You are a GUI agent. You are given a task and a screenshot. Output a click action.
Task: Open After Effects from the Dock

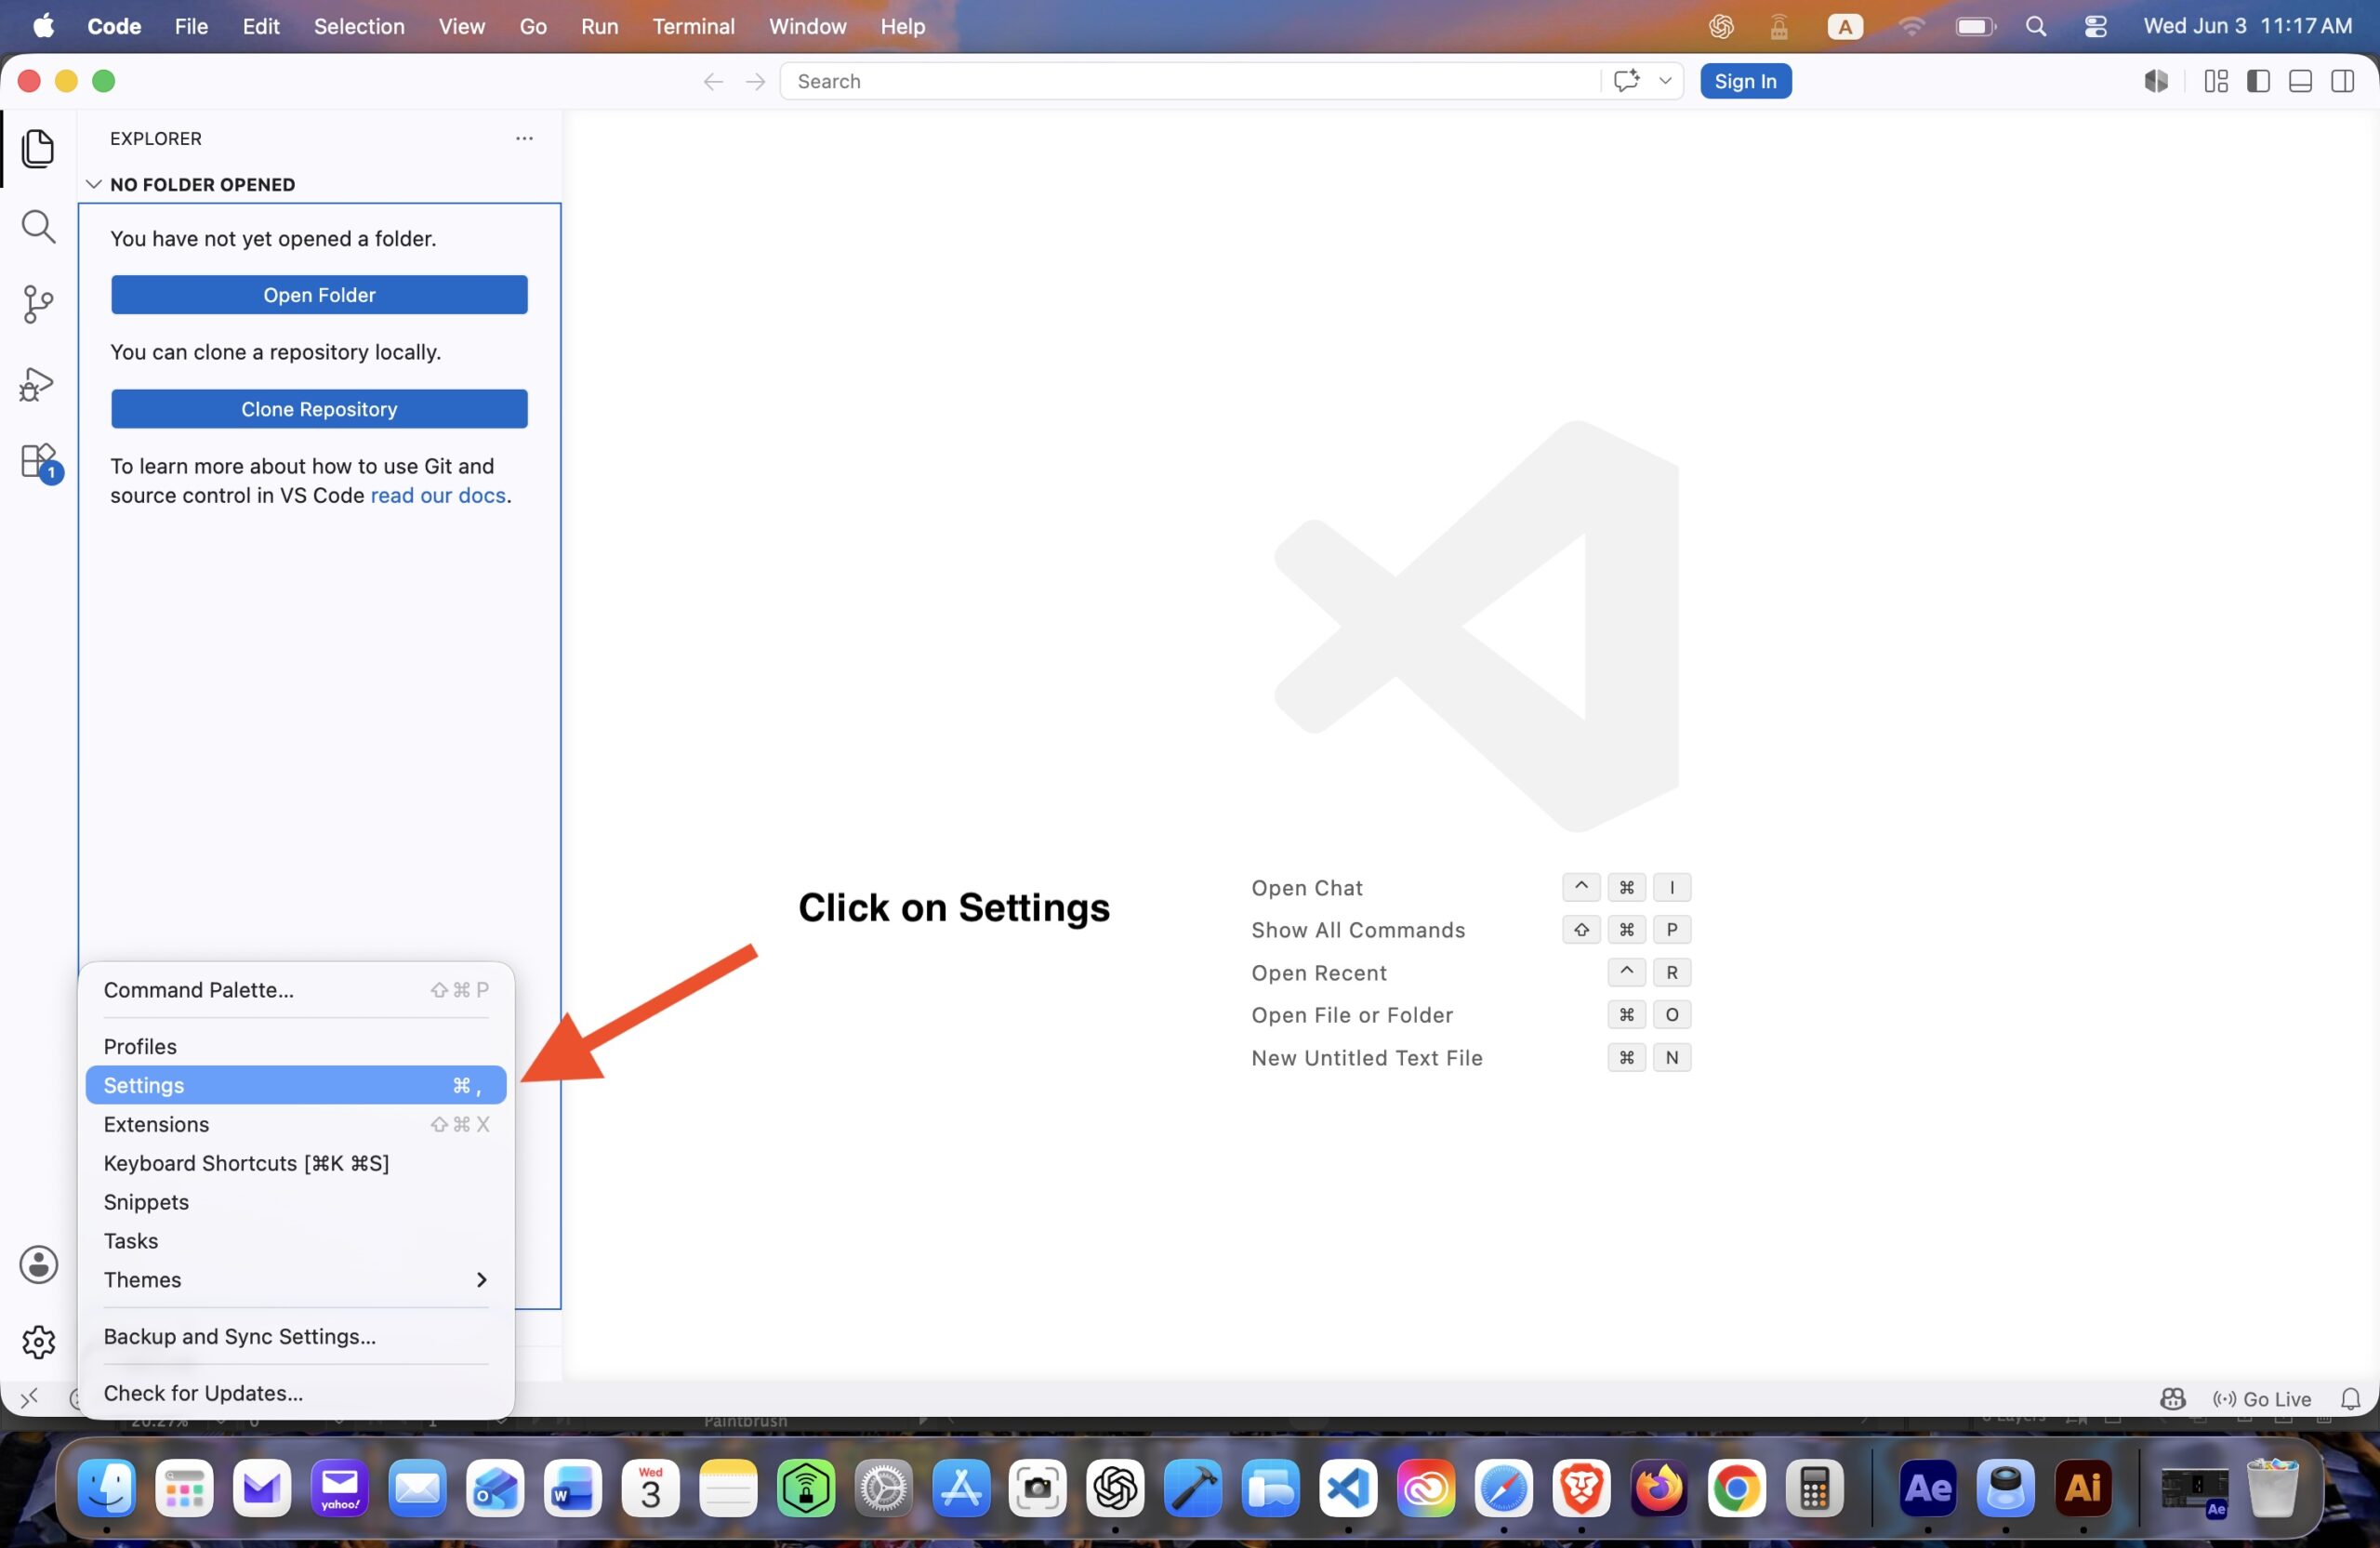1928,1489
